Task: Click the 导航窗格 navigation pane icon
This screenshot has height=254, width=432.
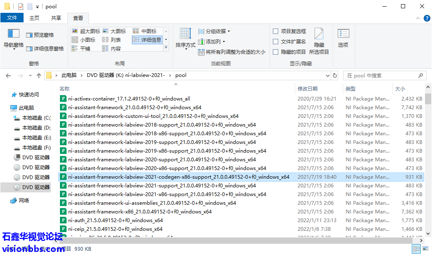Action: tap(14, 35)
